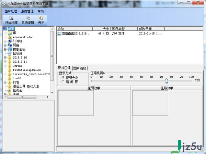The width and height of the screenshot is (206, 154).
Task: Click the Administrator user folder icon
Action: pos(10,37)
